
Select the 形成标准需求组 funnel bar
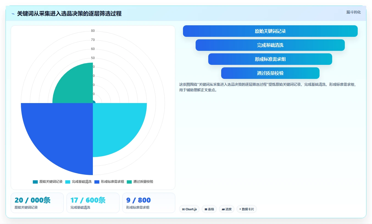[x=270, y=59]
